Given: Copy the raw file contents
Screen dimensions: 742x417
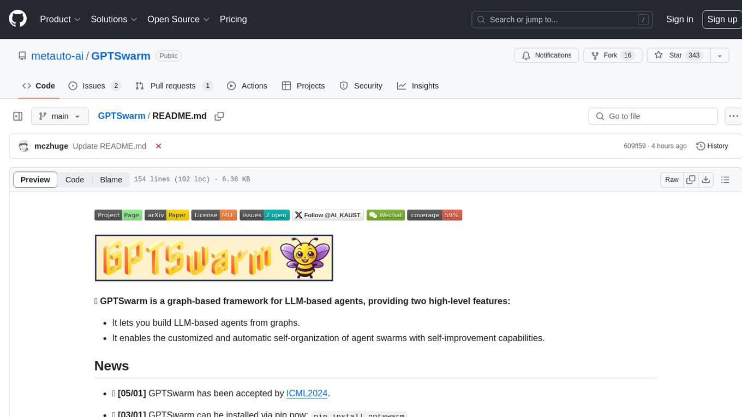Looking at the screenshot, I should [691, 180].
